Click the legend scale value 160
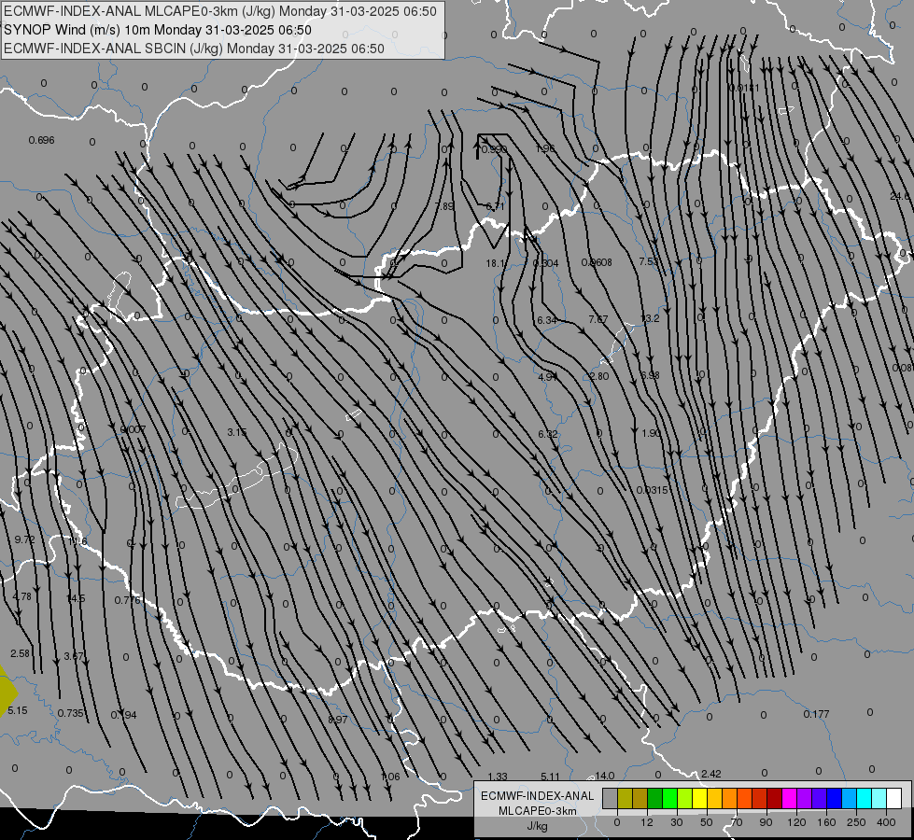914x840 pixels. [826, 822]
